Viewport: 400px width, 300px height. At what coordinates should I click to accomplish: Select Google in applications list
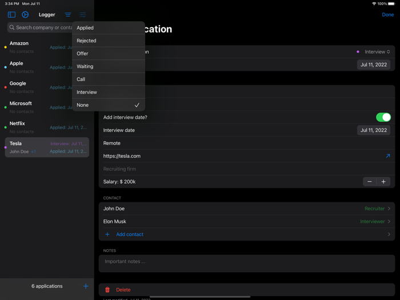47,87
